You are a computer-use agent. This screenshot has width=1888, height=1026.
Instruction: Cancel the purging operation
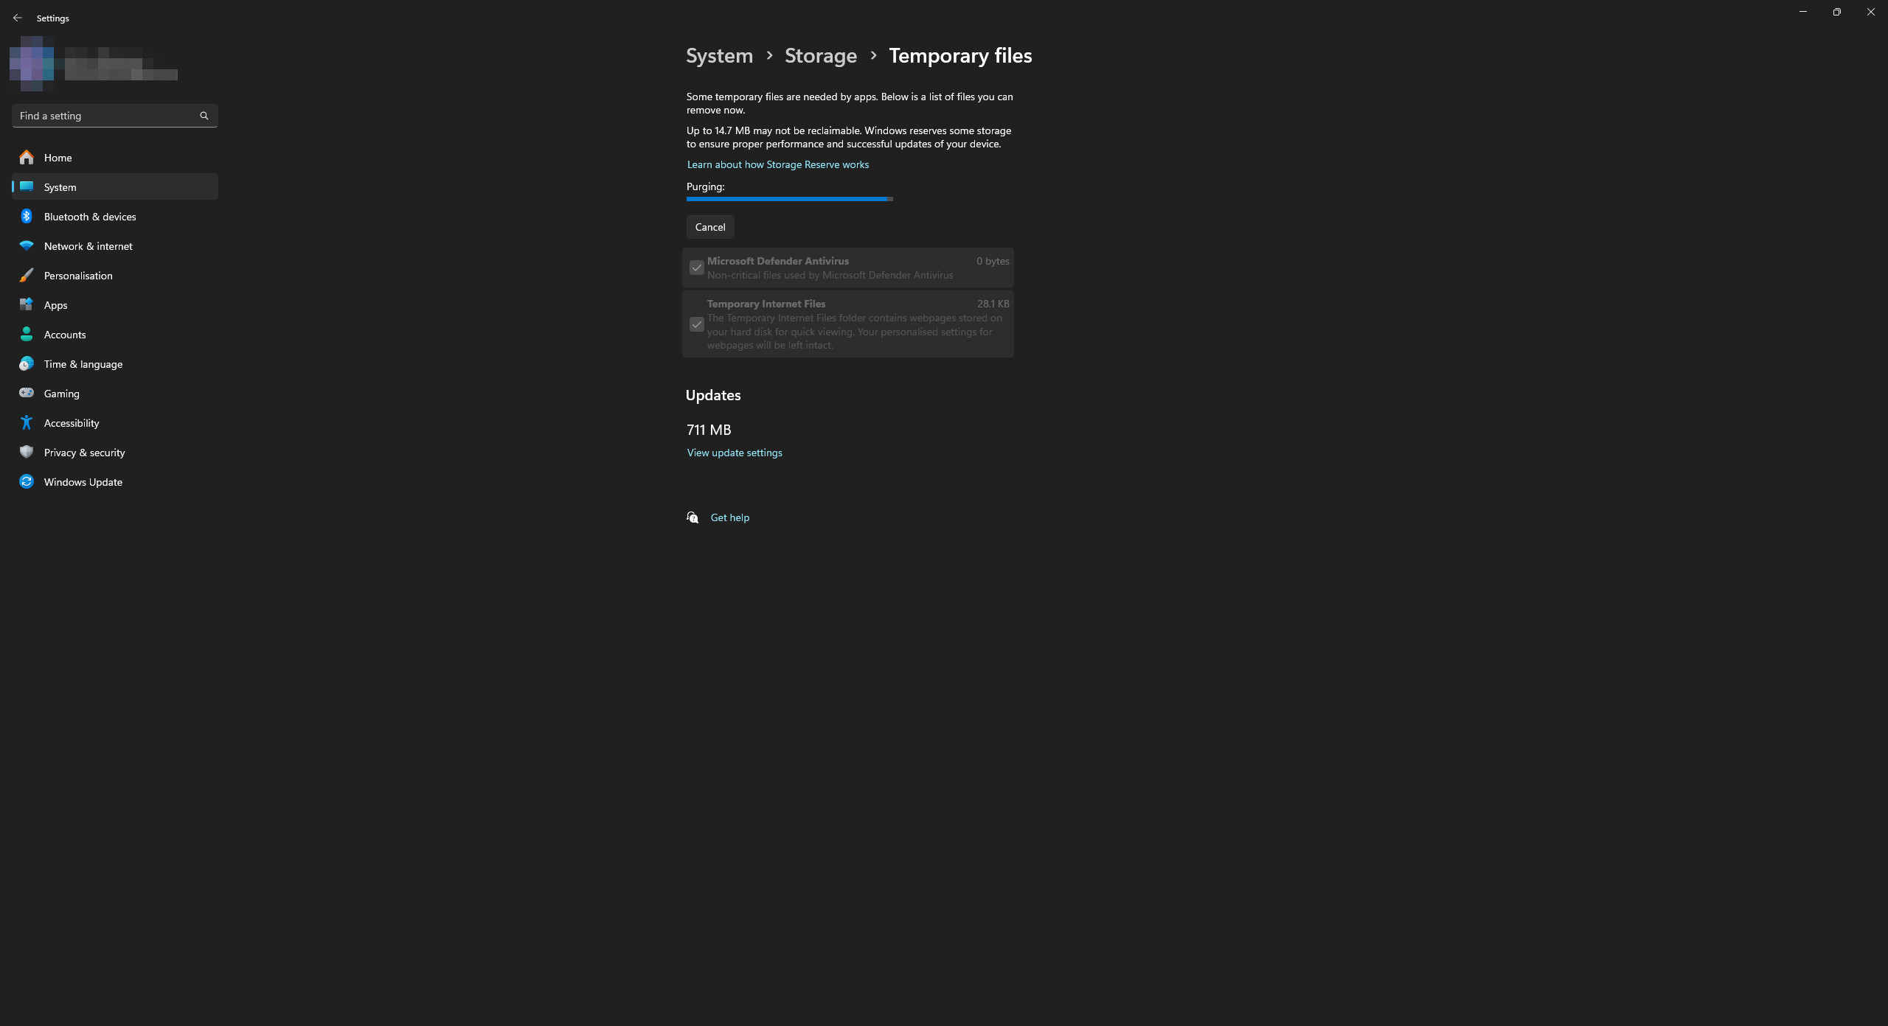[x=709, y=227]
